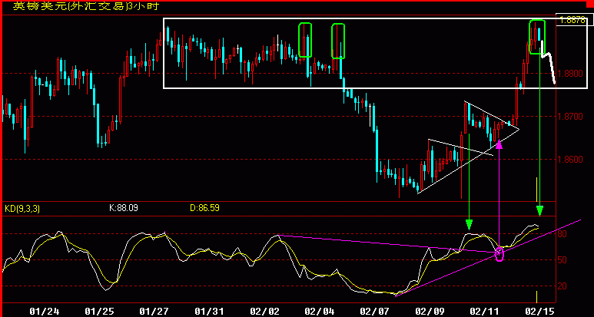
Task: Click the 80 level on KD axis
Action: coord(562,234)
